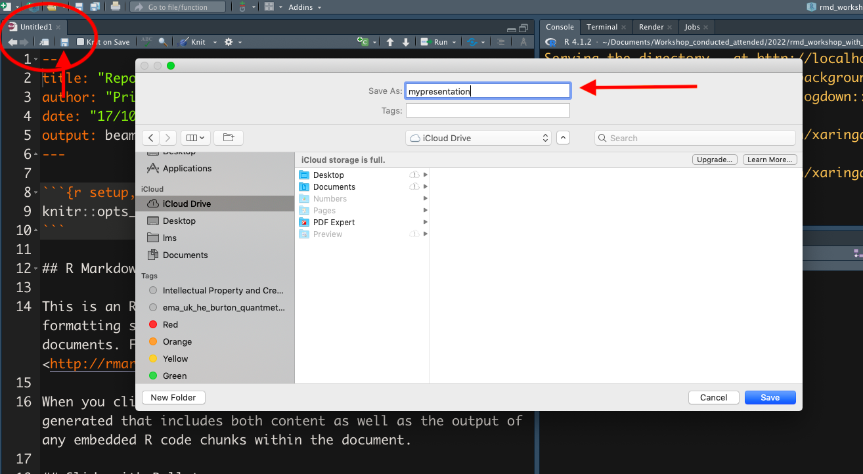Click the dialog back chevron button
Image resolution: width=863 pixels, height=474 pixels.
click(151, 138)
